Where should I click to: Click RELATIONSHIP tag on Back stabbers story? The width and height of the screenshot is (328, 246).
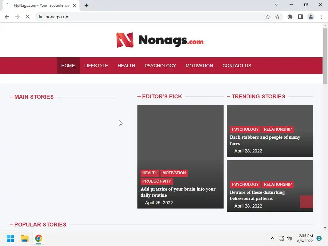click(x=278, y=129)
